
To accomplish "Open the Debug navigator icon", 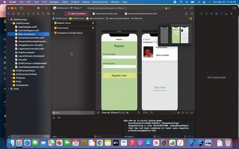I will pos(38,14).
